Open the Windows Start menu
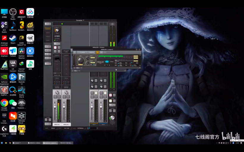The width and height of the screenshot is (244, 152). [2, 143]
